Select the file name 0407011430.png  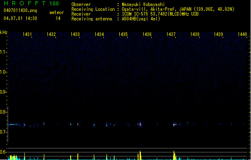(x=20, y=10)
